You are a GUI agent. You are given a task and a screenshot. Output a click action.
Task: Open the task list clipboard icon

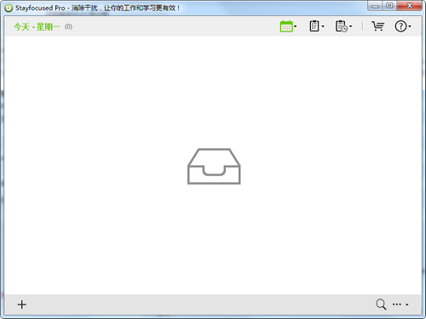point(314,26)
